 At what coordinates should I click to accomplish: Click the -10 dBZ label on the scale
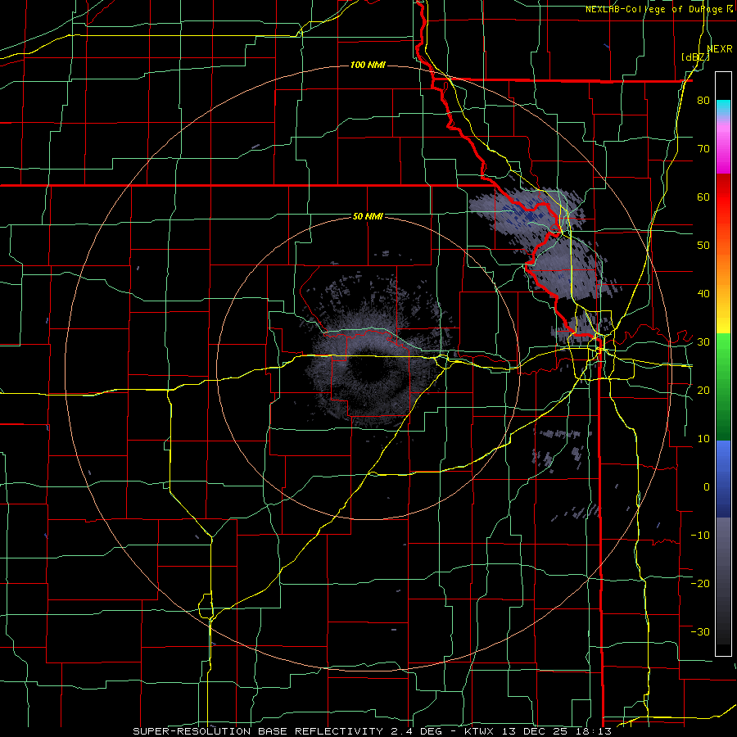pos(700,535)
